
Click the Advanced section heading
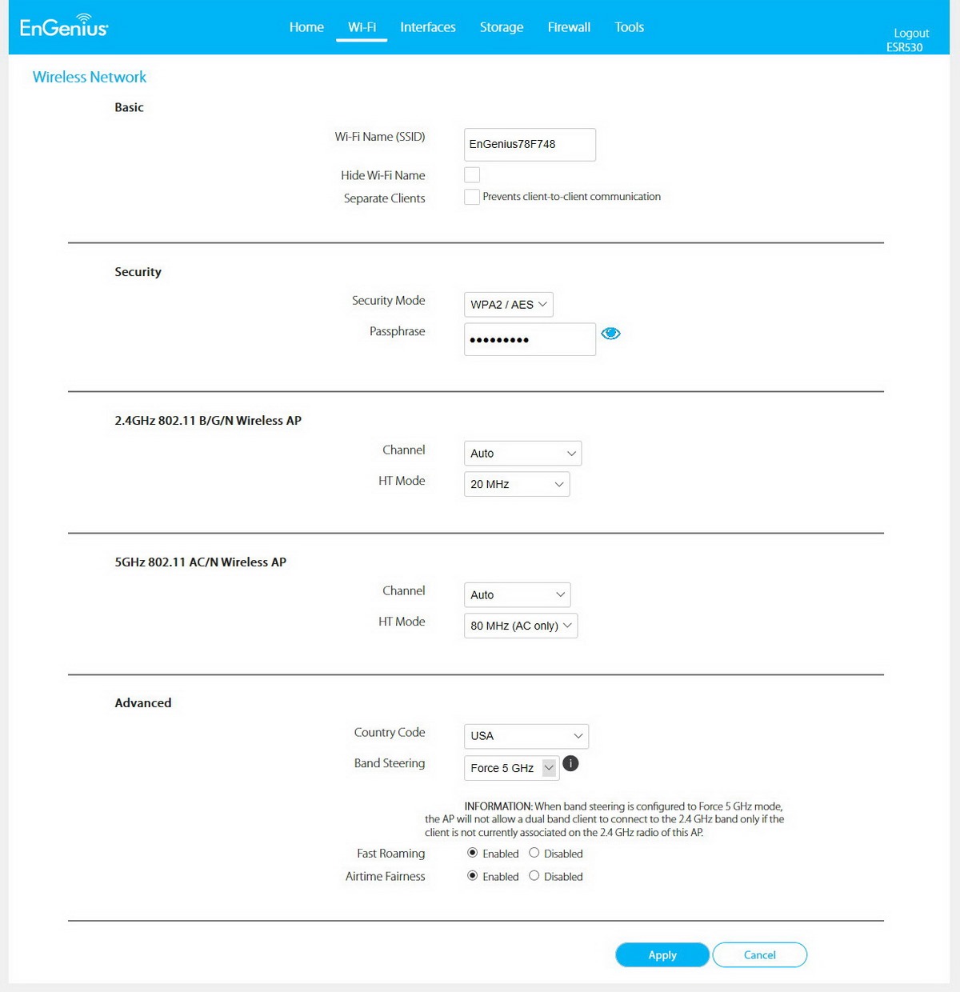click(x=143, y=703)
